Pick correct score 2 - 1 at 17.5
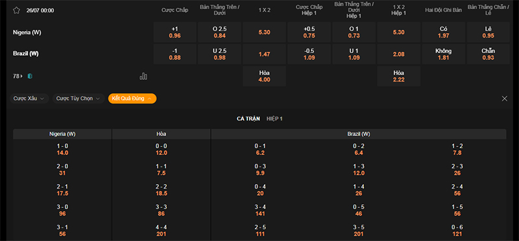This screenshot has width=519, height=241. pyautogui.click(x=62, y=190)
